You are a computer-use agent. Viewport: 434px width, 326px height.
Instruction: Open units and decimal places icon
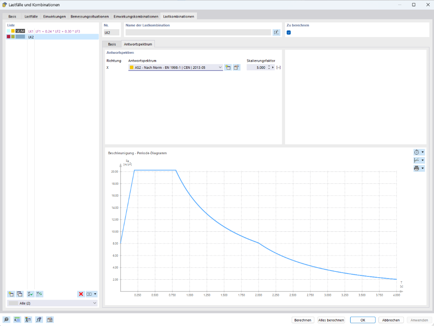17,320
